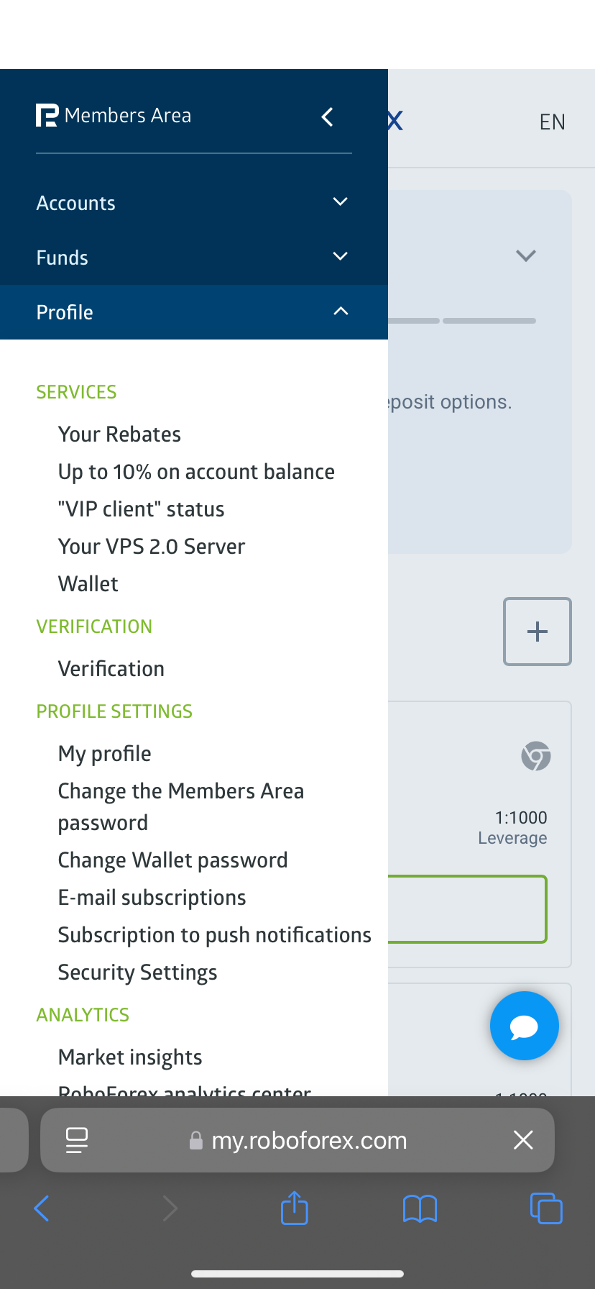Viewport: 595px width, 1289px height.
Task: Open the Your Rebates menu item
Action: [119, 434]
